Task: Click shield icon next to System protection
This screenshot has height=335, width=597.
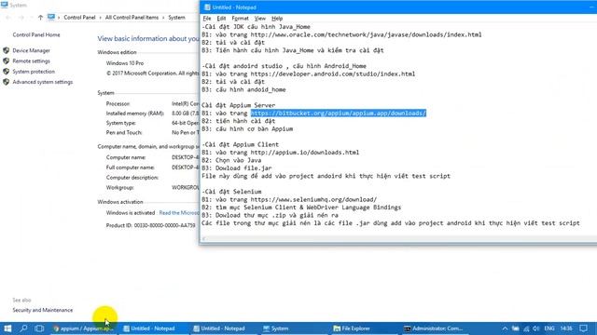Action: [7, 72]
